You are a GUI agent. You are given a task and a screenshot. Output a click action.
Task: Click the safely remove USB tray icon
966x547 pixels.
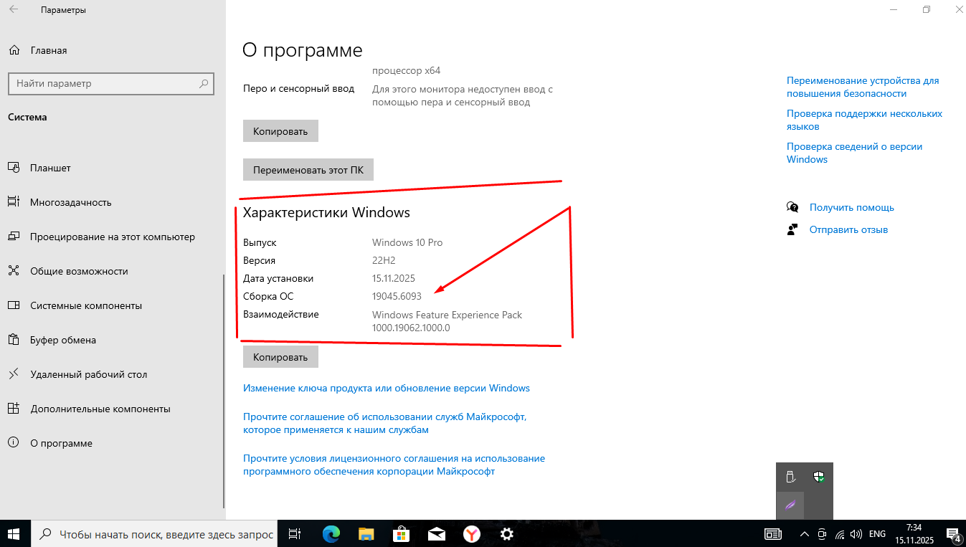pyautogui.click(x=790, y=477)
